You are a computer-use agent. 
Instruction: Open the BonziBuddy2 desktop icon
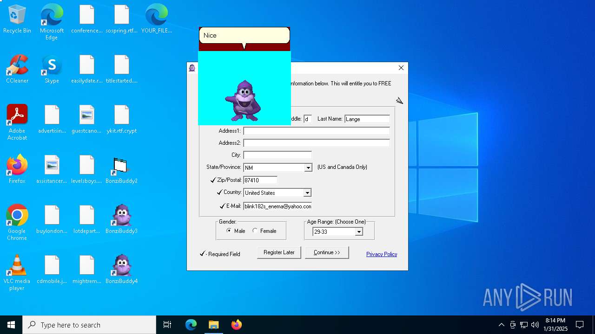click(x=122, y=170)
